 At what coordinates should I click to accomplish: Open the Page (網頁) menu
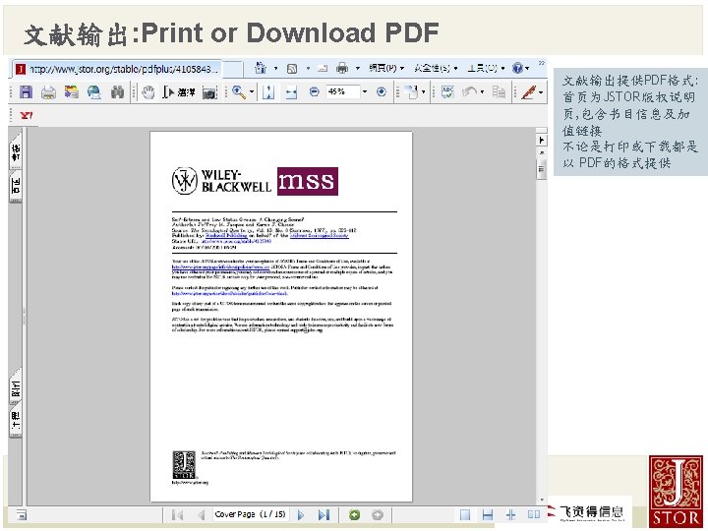[386, 68]
